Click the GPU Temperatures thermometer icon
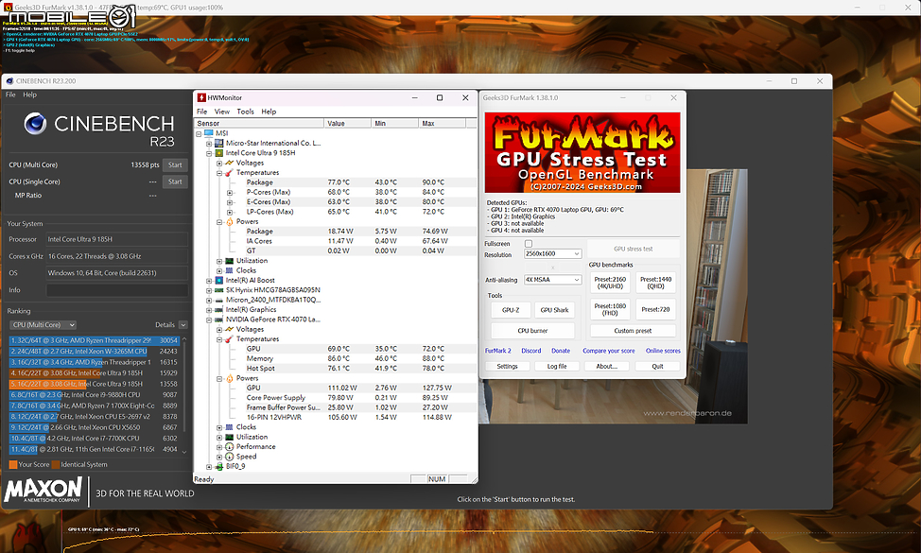The image size is (921, 553). tap(230, 338)
